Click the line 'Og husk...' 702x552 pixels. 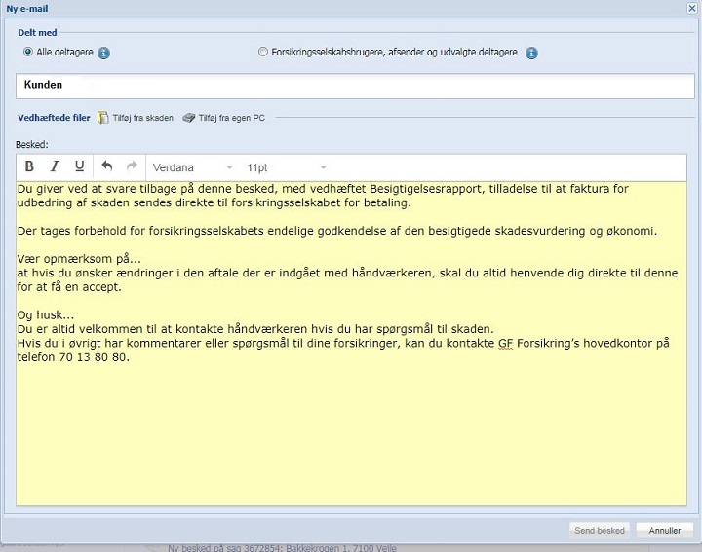46,315
